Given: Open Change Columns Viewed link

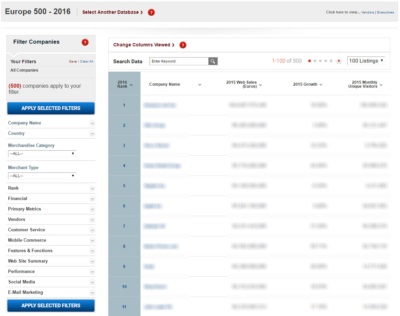Looking at the screenshot, I should [144, 45].
